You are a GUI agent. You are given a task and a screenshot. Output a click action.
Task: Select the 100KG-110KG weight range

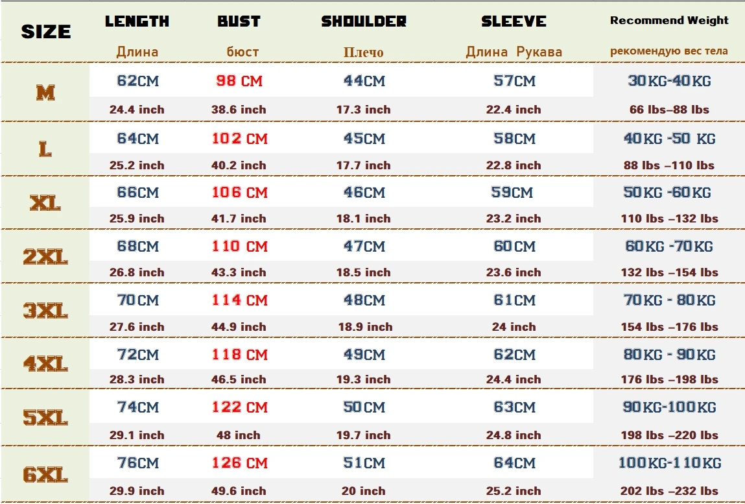click(x=669, y=463)
